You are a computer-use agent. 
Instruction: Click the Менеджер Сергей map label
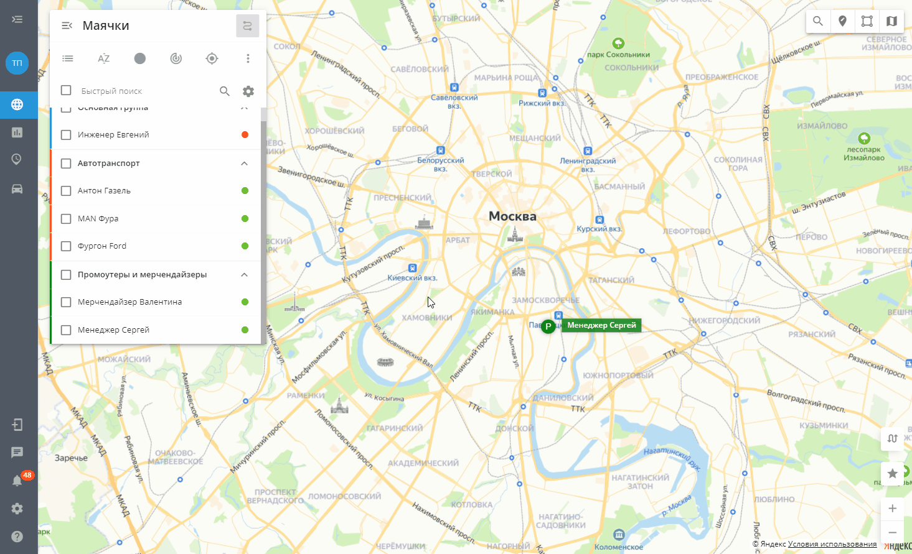pyautogui.click(x=601, y=325)
